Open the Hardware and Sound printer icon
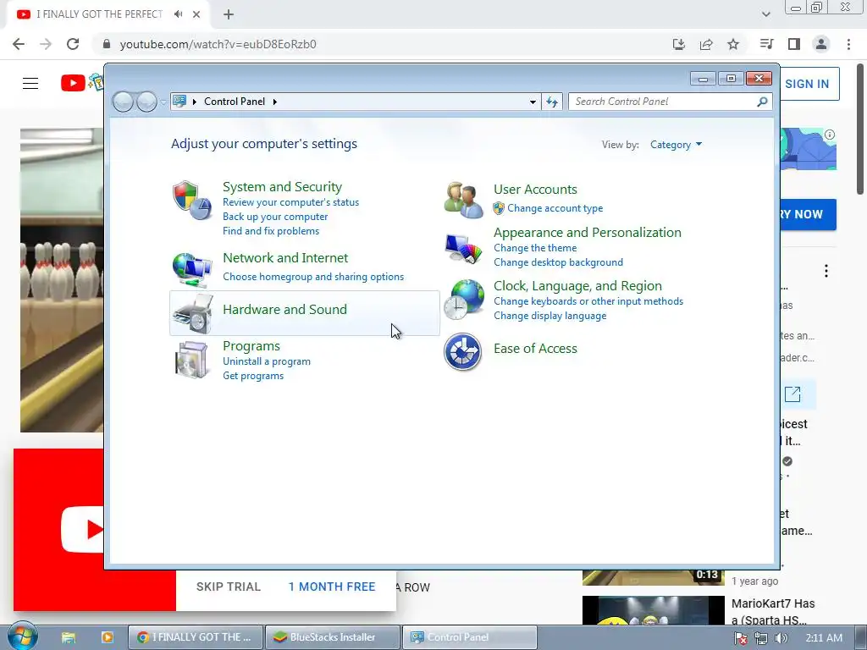867x650 pixels. 192,313
